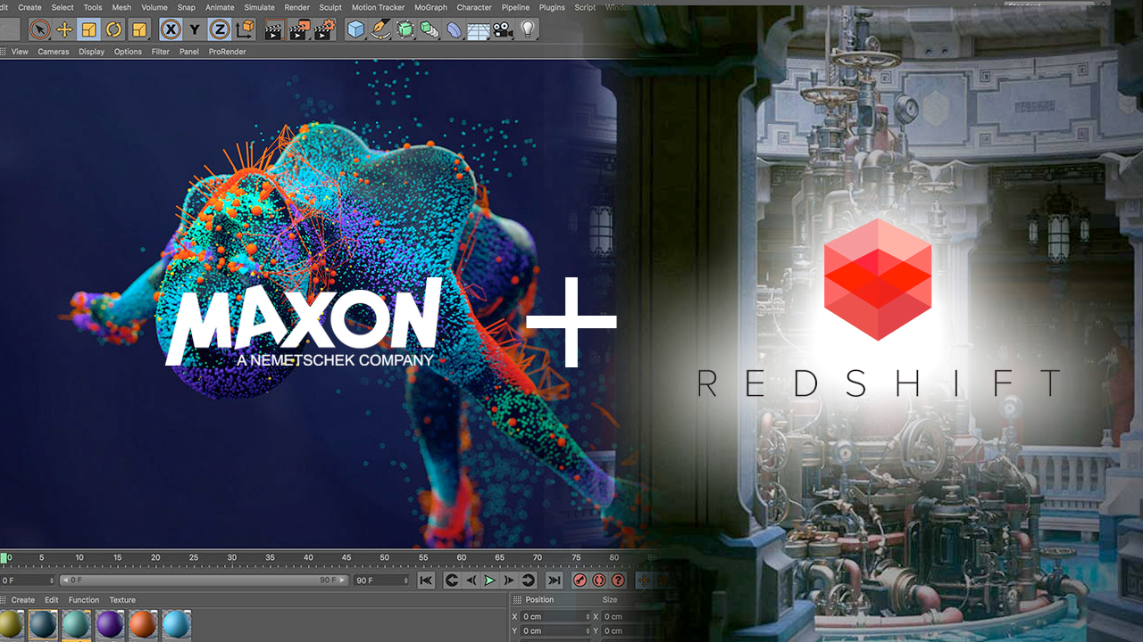The image size is (1143, 642).
Task: Open the Motion Tracker menu
Action: (x=378, y=7)
